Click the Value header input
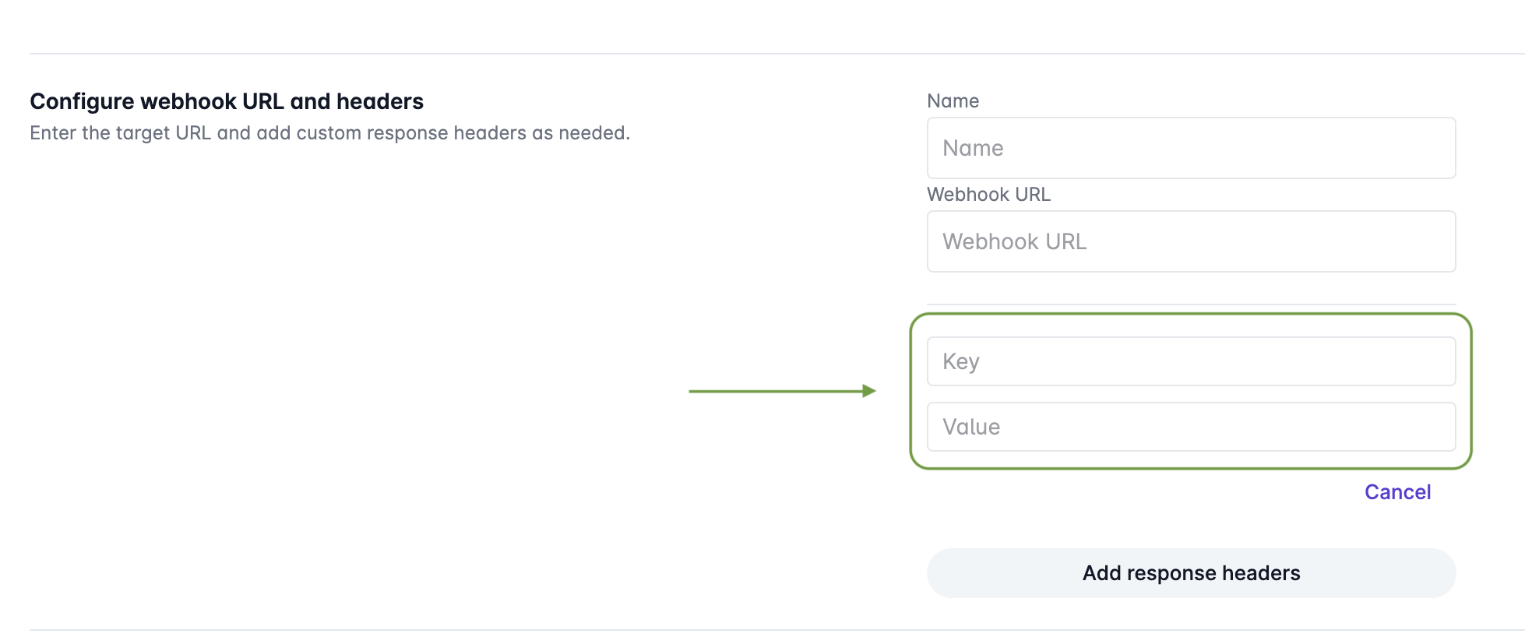The image size is (1525, 637). tap(1190, 427)
